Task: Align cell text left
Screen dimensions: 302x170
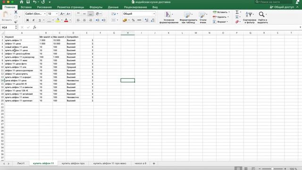Action: (78, 20)
